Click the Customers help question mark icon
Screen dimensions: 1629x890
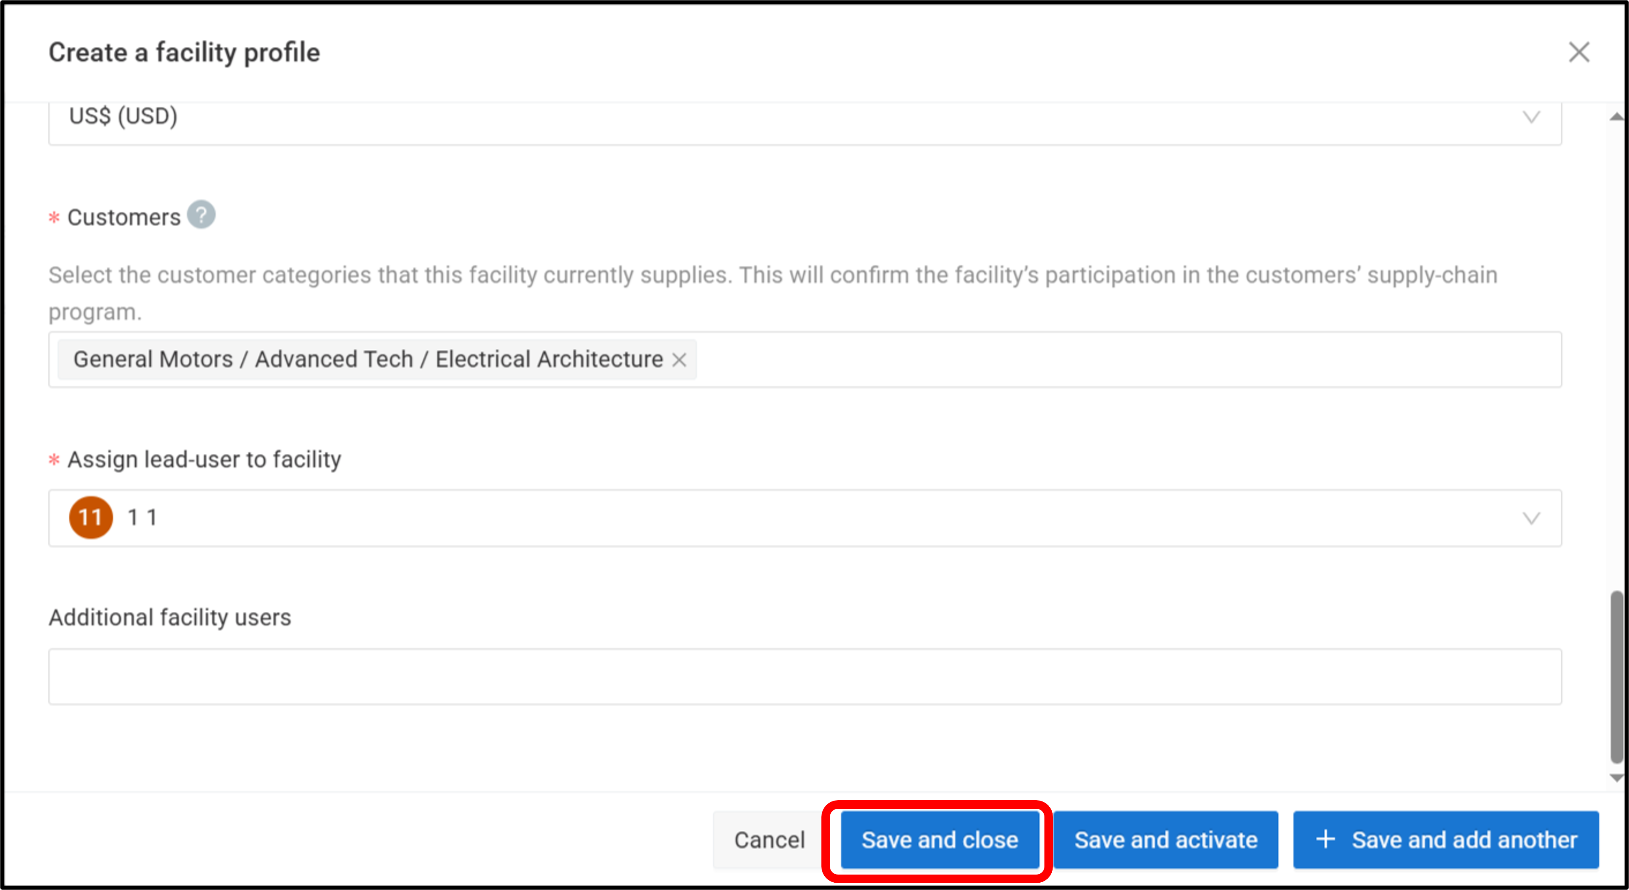click(x=201, y=215)
